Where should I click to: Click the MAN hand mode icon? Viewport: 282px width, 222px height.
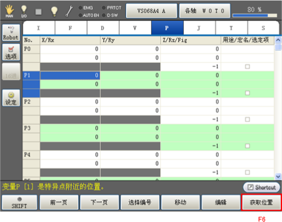tap(9, 11)
